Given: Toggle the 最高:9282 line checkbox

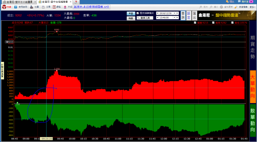Looking at the screenshot, I should [x=213, y=22].
